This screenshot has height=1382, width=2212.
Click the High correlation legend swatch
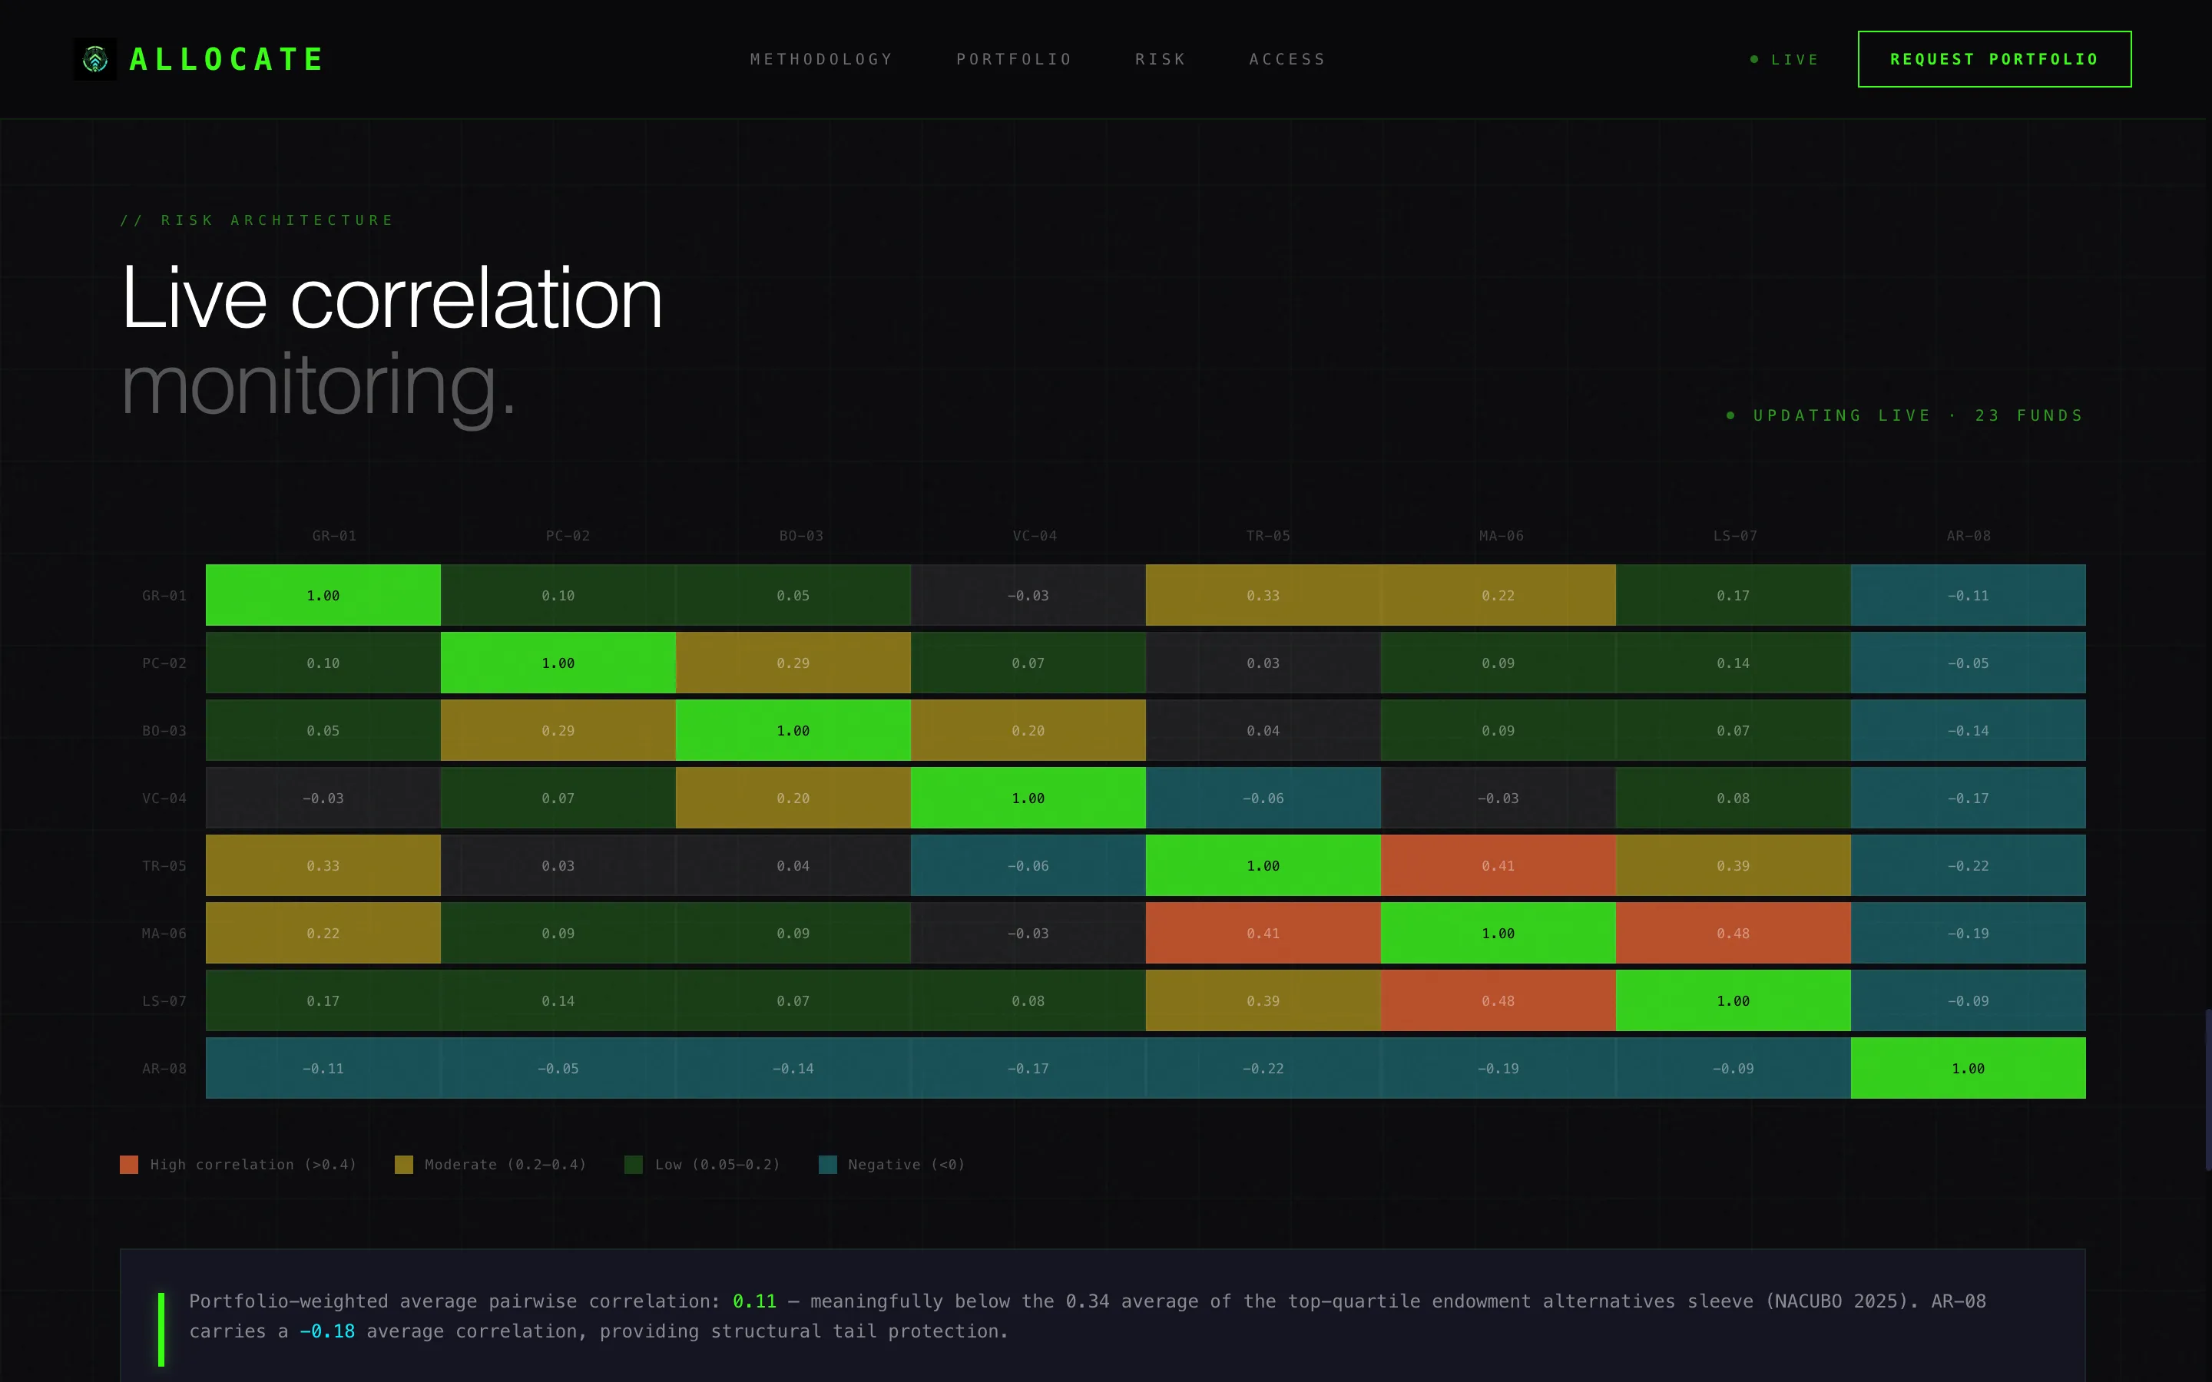tap(129, 1165)
